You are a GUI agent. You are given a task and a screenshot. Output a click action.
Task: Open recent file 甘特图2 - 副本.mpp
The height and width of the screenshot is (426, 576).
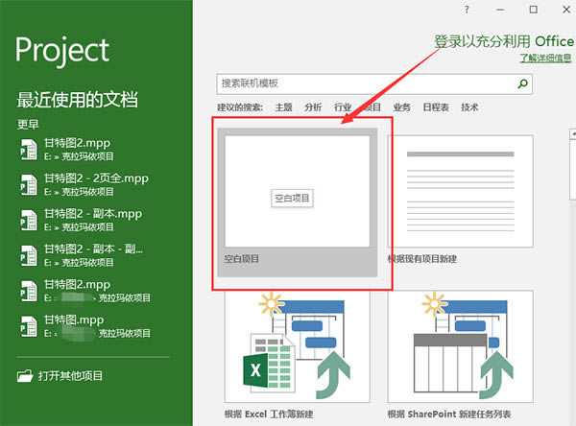[x=81, y=220]
